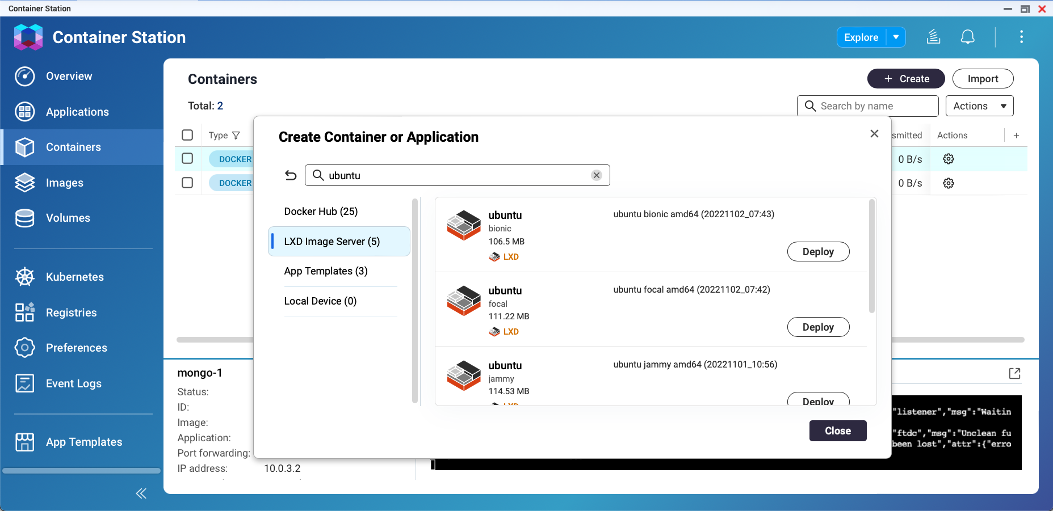1053x511 pixels.
Task: Open the notification bell
Action: tap(967, 37)
